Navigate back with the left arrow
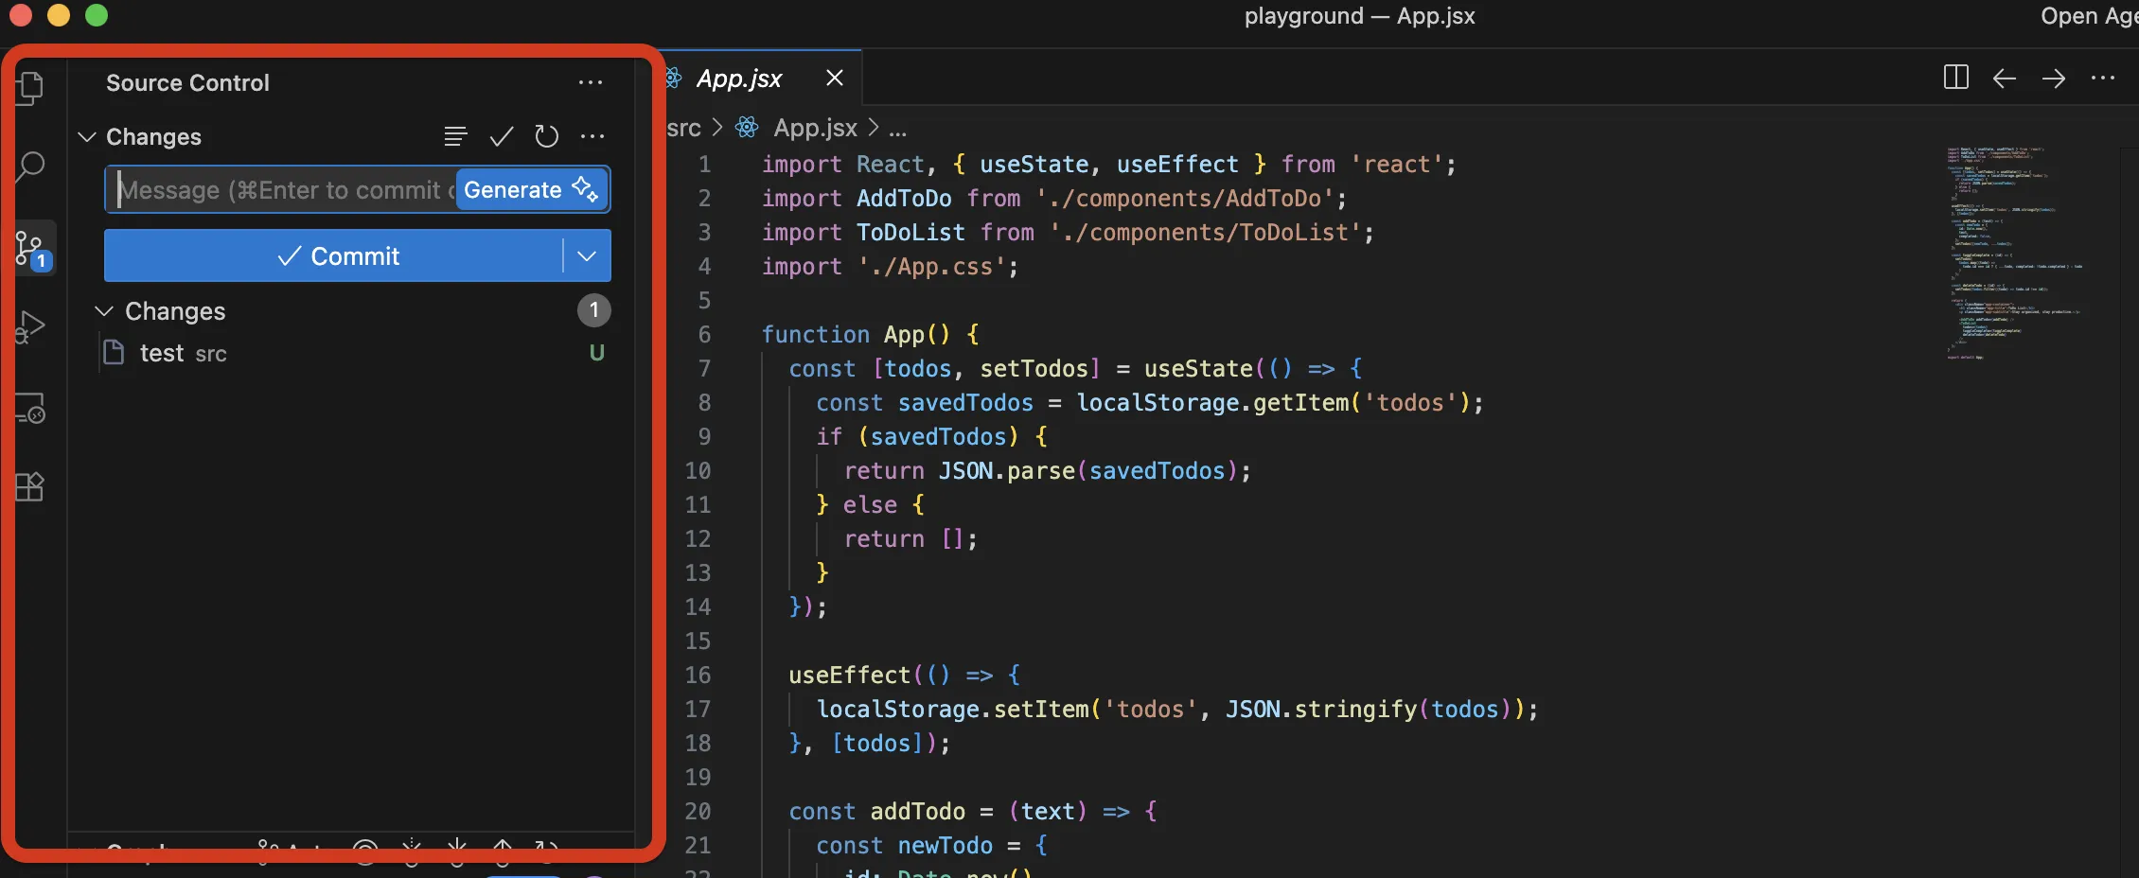This screenshot has height=878, width=2139. click(x=2005, y=78)
